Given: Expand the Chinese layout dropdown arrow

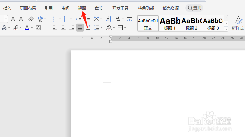Looking at the screenshot, I should click(101, 19).
